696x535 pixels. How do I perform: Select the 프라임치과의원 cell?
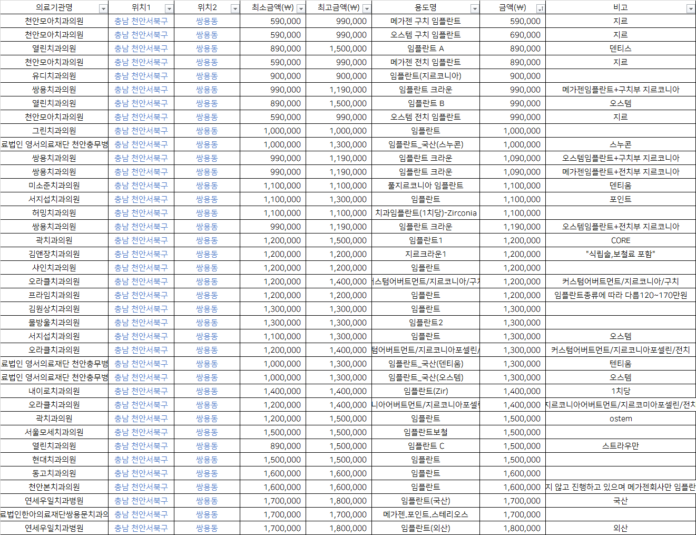[54, 295]
